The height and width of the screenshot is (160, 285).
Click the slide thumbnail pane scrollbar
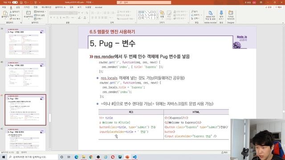[50, 118]
